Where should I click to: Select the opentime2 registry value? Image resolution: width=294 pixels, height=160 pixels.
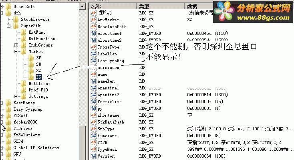pos(109,95)
